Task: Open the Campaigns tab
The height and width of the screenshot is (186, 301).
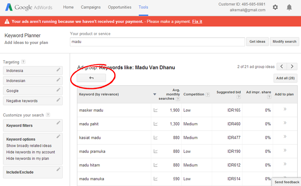Action: click(x=91, y=7)
